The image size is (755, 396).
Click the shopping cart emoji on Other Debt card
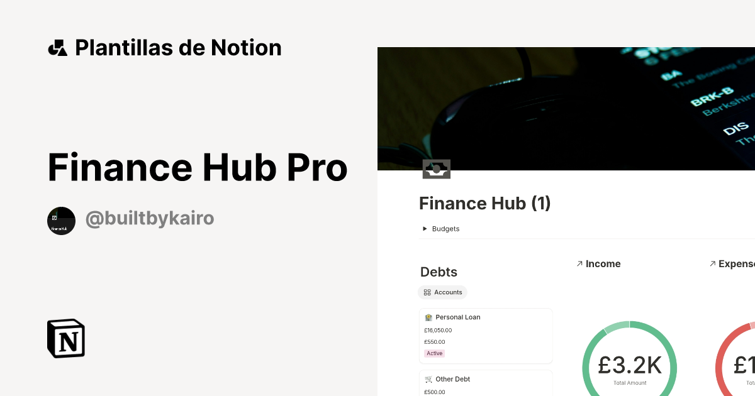pyautogui.click(x=428, y=379)
